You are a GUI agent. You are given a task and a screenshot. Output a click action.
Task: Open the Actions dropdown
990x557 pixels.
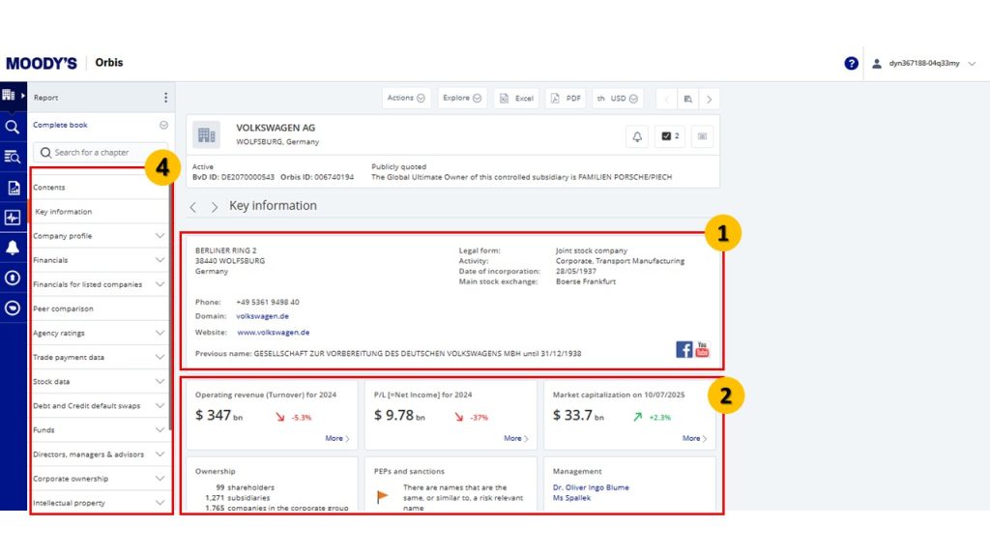pyautogui.click(x=406, y=98)
